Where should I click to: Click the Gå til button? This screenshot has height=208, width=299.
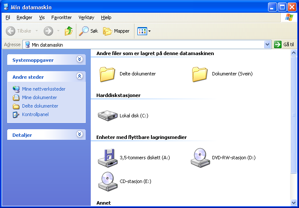point(284,44)
